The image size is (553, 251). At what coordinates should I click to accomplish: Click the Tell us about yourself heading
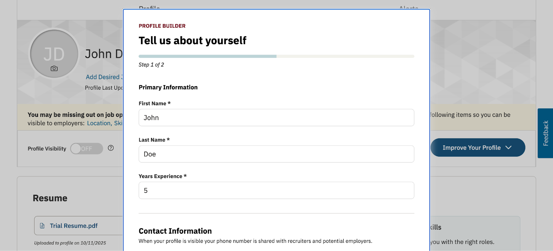pos(193,41)
